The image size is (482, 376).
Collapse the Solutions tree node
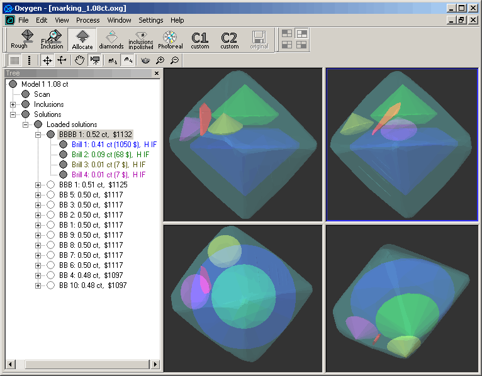[x=13, y=114]
